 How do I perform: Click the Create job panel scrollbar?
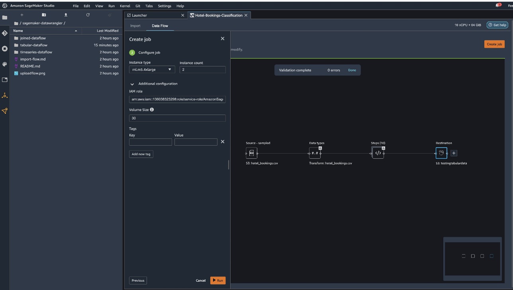click(229, 165)
